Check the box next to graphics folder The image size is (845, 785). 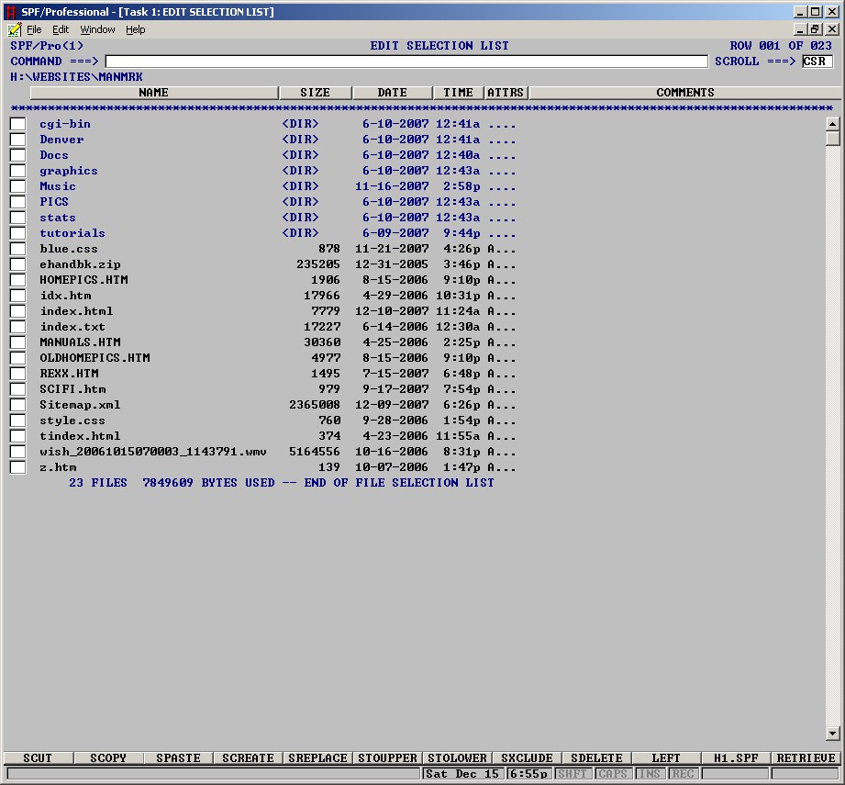click(x=17, y=171)
